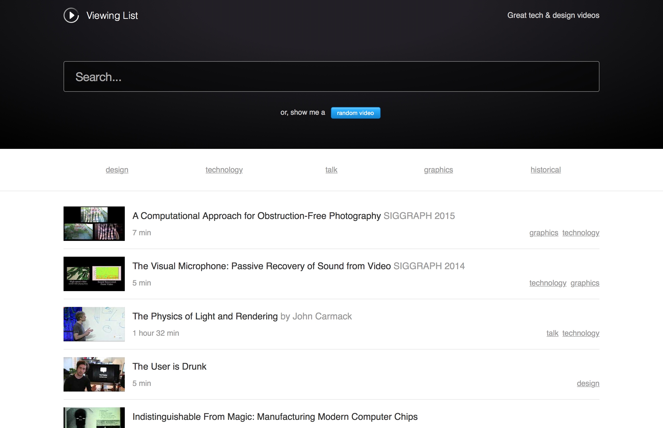Click the 'design' tag on The User is Drunk
Screen dimensions: 663x428
pyautogui.click(x=588, y=383)
